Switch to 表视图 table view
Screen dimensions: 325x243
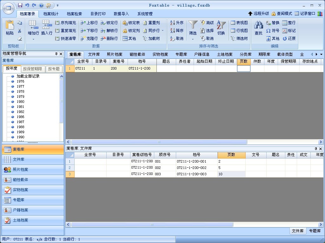[x=239, y=23]
